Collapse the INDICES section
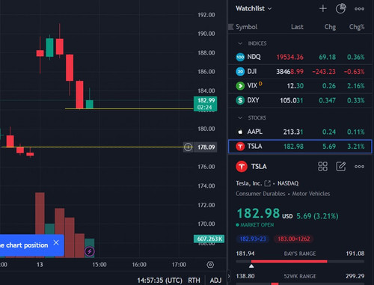374x285 pixels. click(x=240, y=43)
